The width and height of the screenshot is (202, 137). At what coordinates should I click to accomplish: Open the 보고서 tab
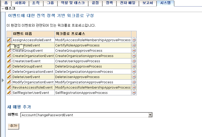148,3
